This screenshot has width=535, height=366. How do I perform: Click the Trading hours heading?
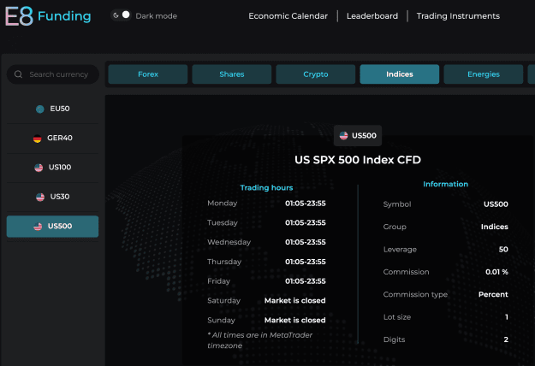pyautogui.click(x=266, y=188)
